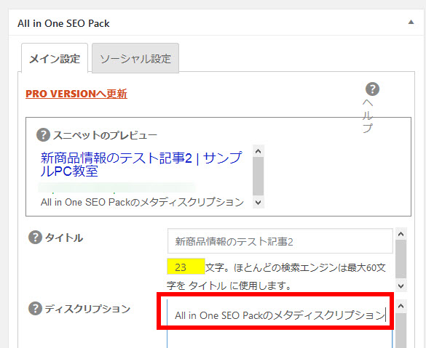Click the snippet preview scrollbar up arrow
Viewport: 426px width, 348px height.
coord(258,151)
